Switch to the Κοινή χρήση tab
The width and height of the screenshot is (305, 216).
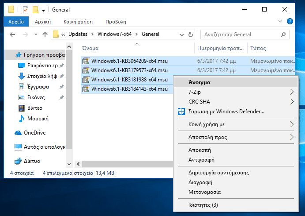pos(78,22)
